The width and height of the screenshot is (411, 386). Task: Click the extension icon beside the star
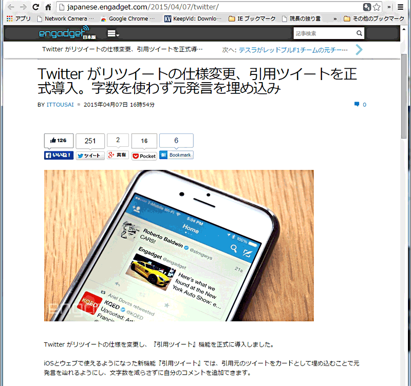(x=367, y=7)
